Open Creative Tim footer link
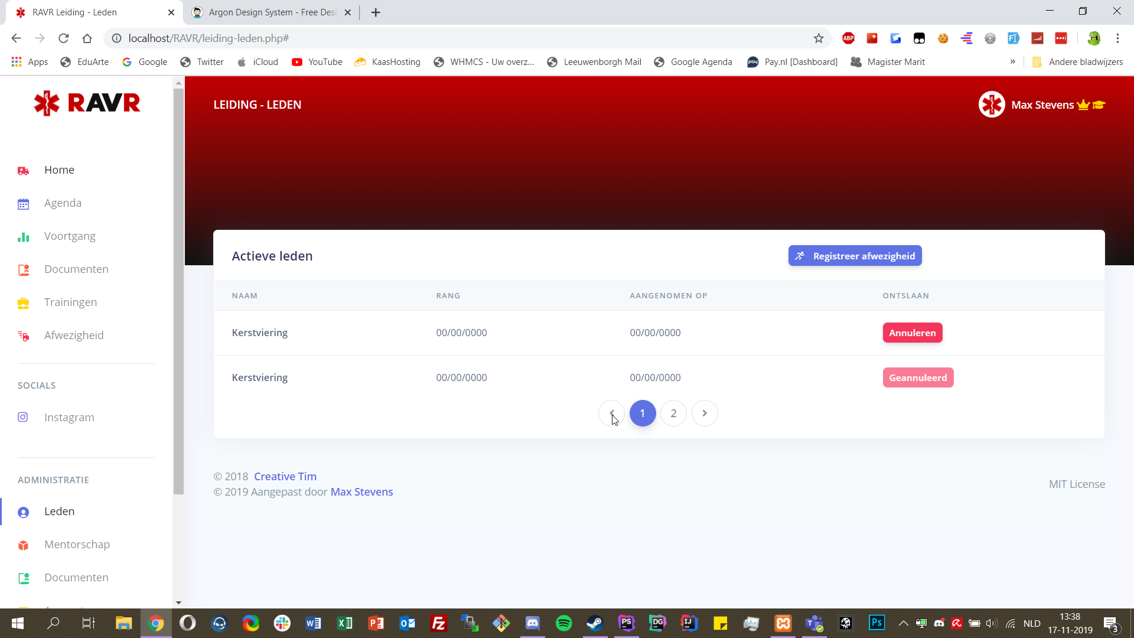This screenshot has width=1134, height=638. (x=285, y=477)
